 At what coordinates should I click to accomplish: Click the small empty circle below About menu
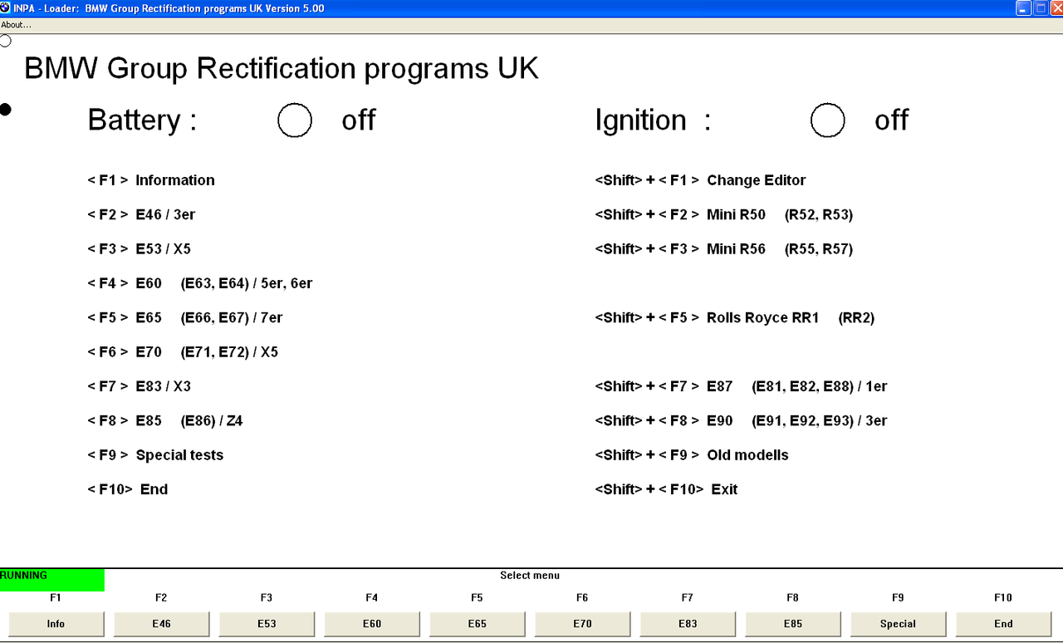click(x=5, y=41)
